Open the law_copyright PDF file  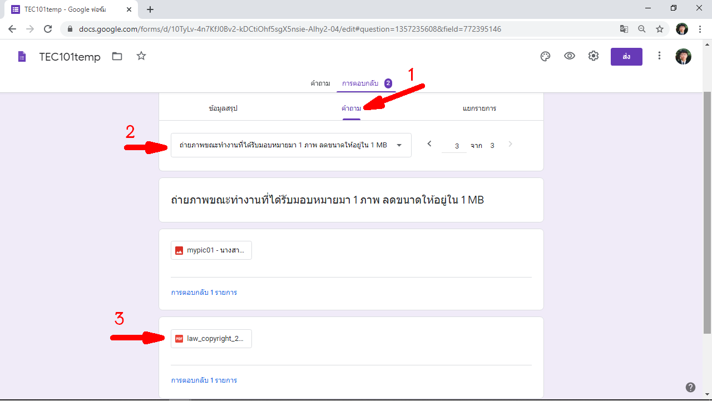[x=211, y=339]
